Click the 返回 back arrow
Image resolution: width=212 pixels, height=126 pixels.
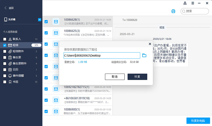tap(6, 8)
